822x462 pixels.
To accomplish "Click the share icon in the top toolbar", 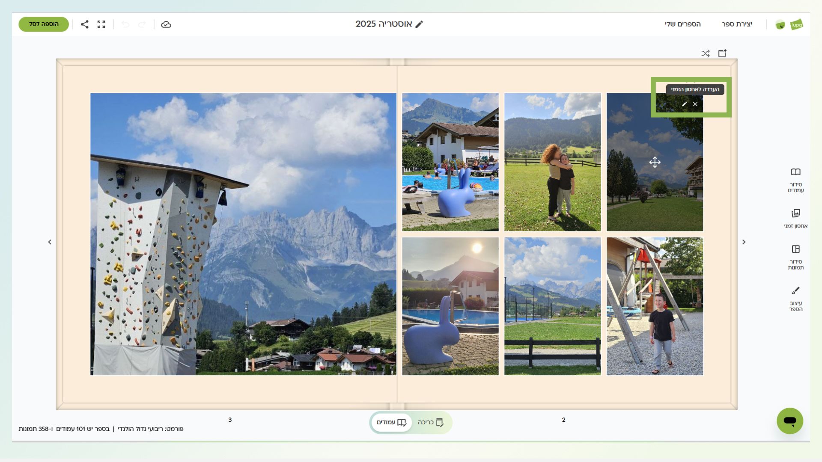I will click(x=85, y=24).
